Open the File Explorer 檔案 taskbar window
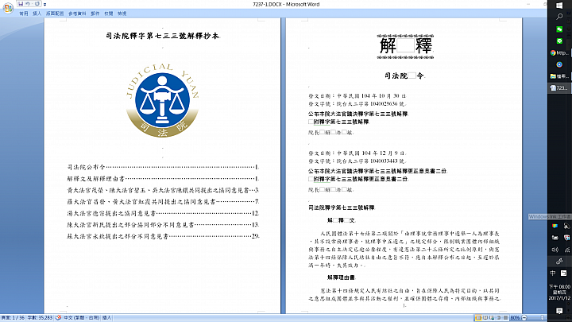The image size is (572, 322). coord(559,76)
